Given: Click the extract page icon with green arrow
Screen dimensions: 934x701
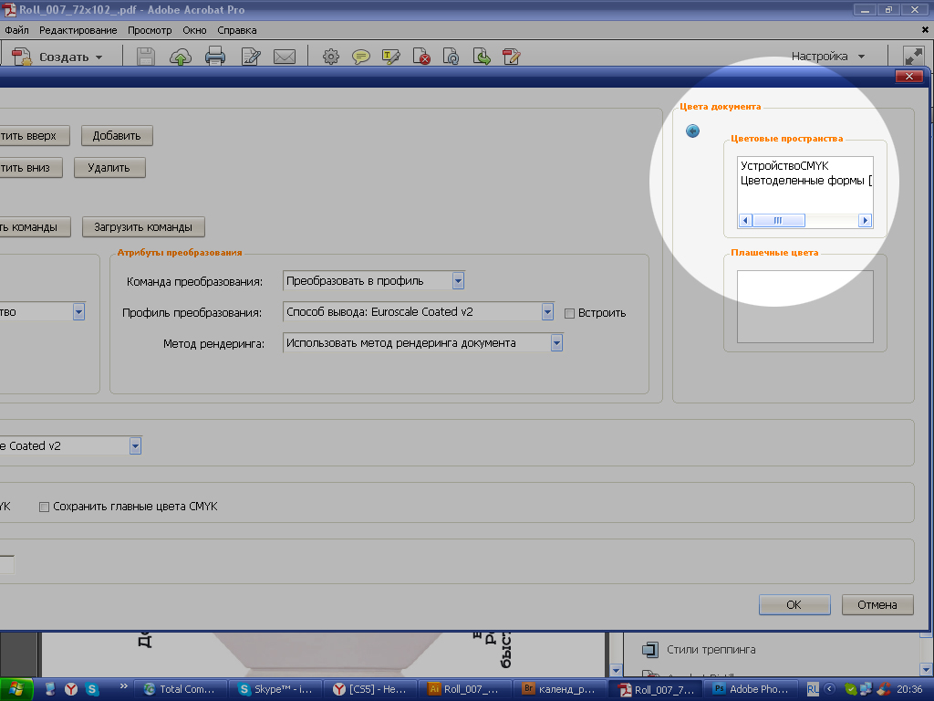Looking at the screenshot, I should pyautogui.click(x=482, y=57).
